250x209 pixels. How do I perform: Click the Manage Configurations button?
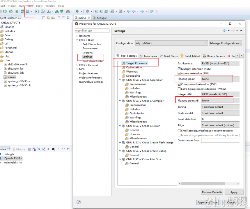coord(226,43)
